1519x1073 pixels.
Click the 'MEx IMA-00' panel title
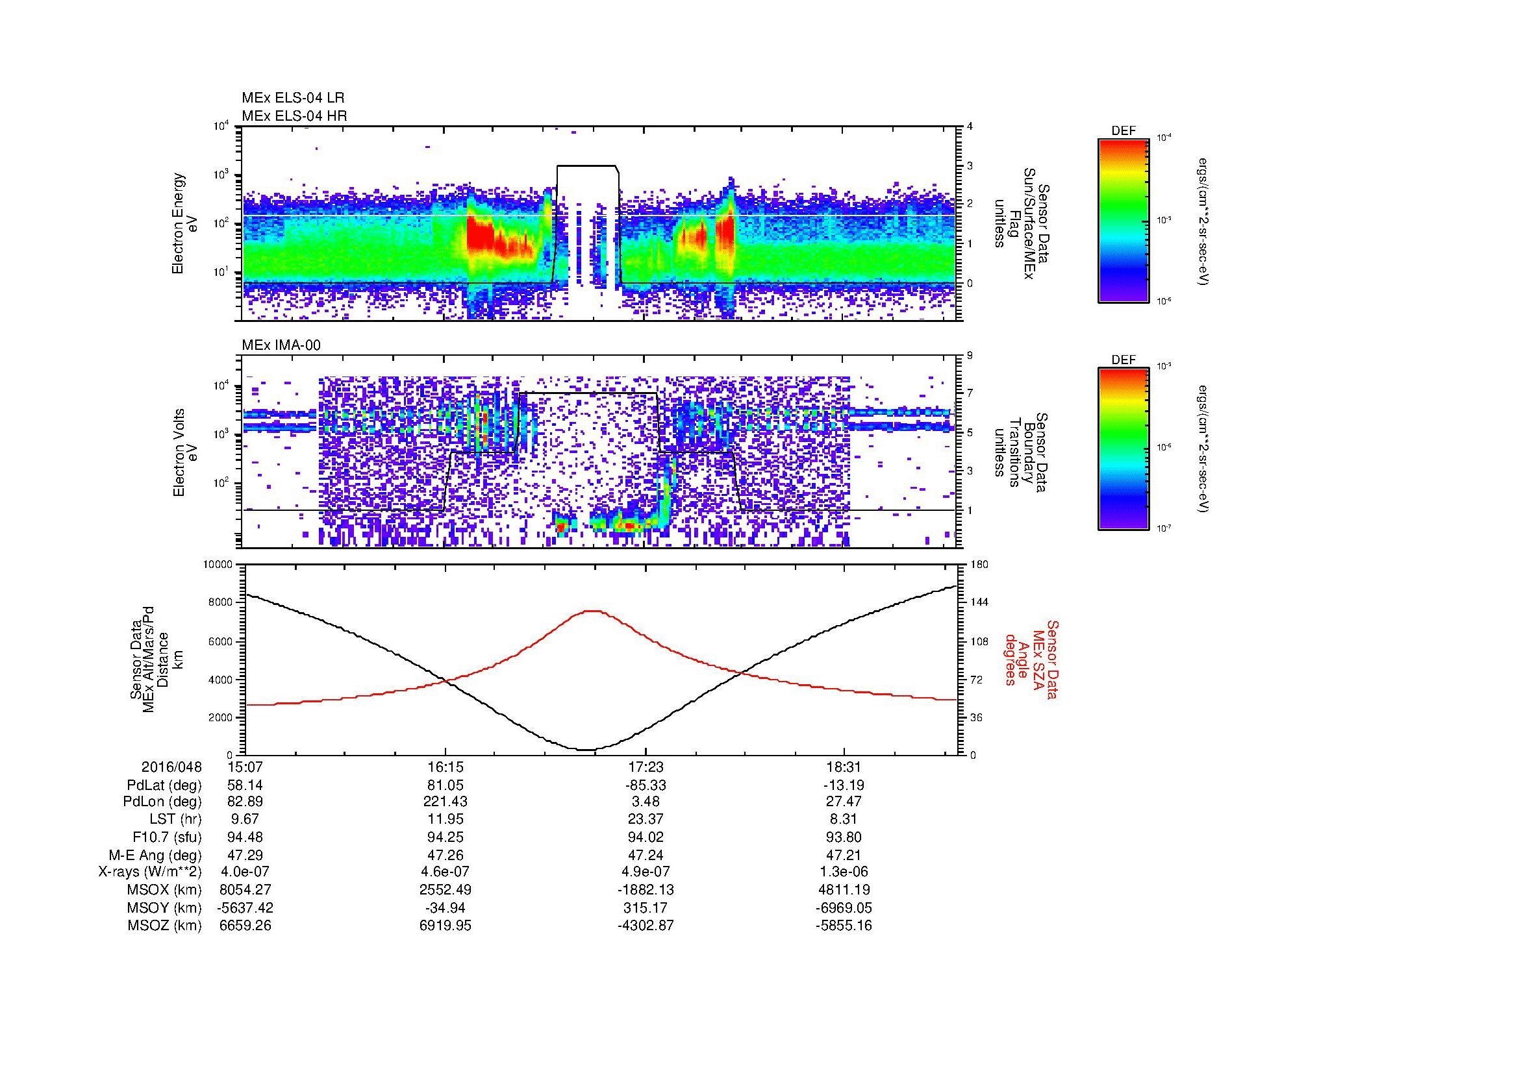pos(281,345)
